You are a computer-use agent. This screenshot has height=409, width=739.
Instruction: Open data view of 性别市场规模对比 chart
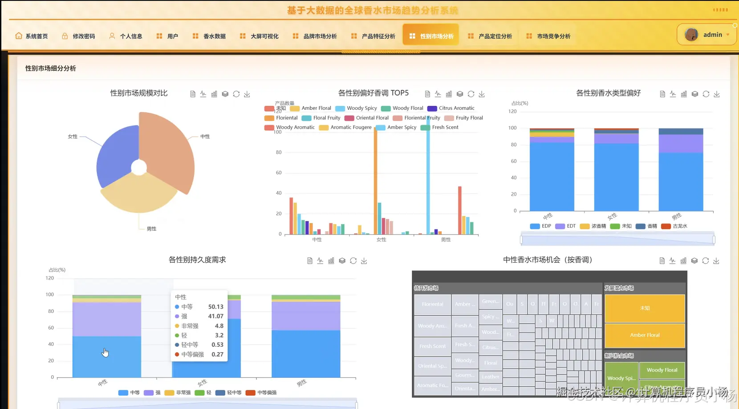[193, 94]
